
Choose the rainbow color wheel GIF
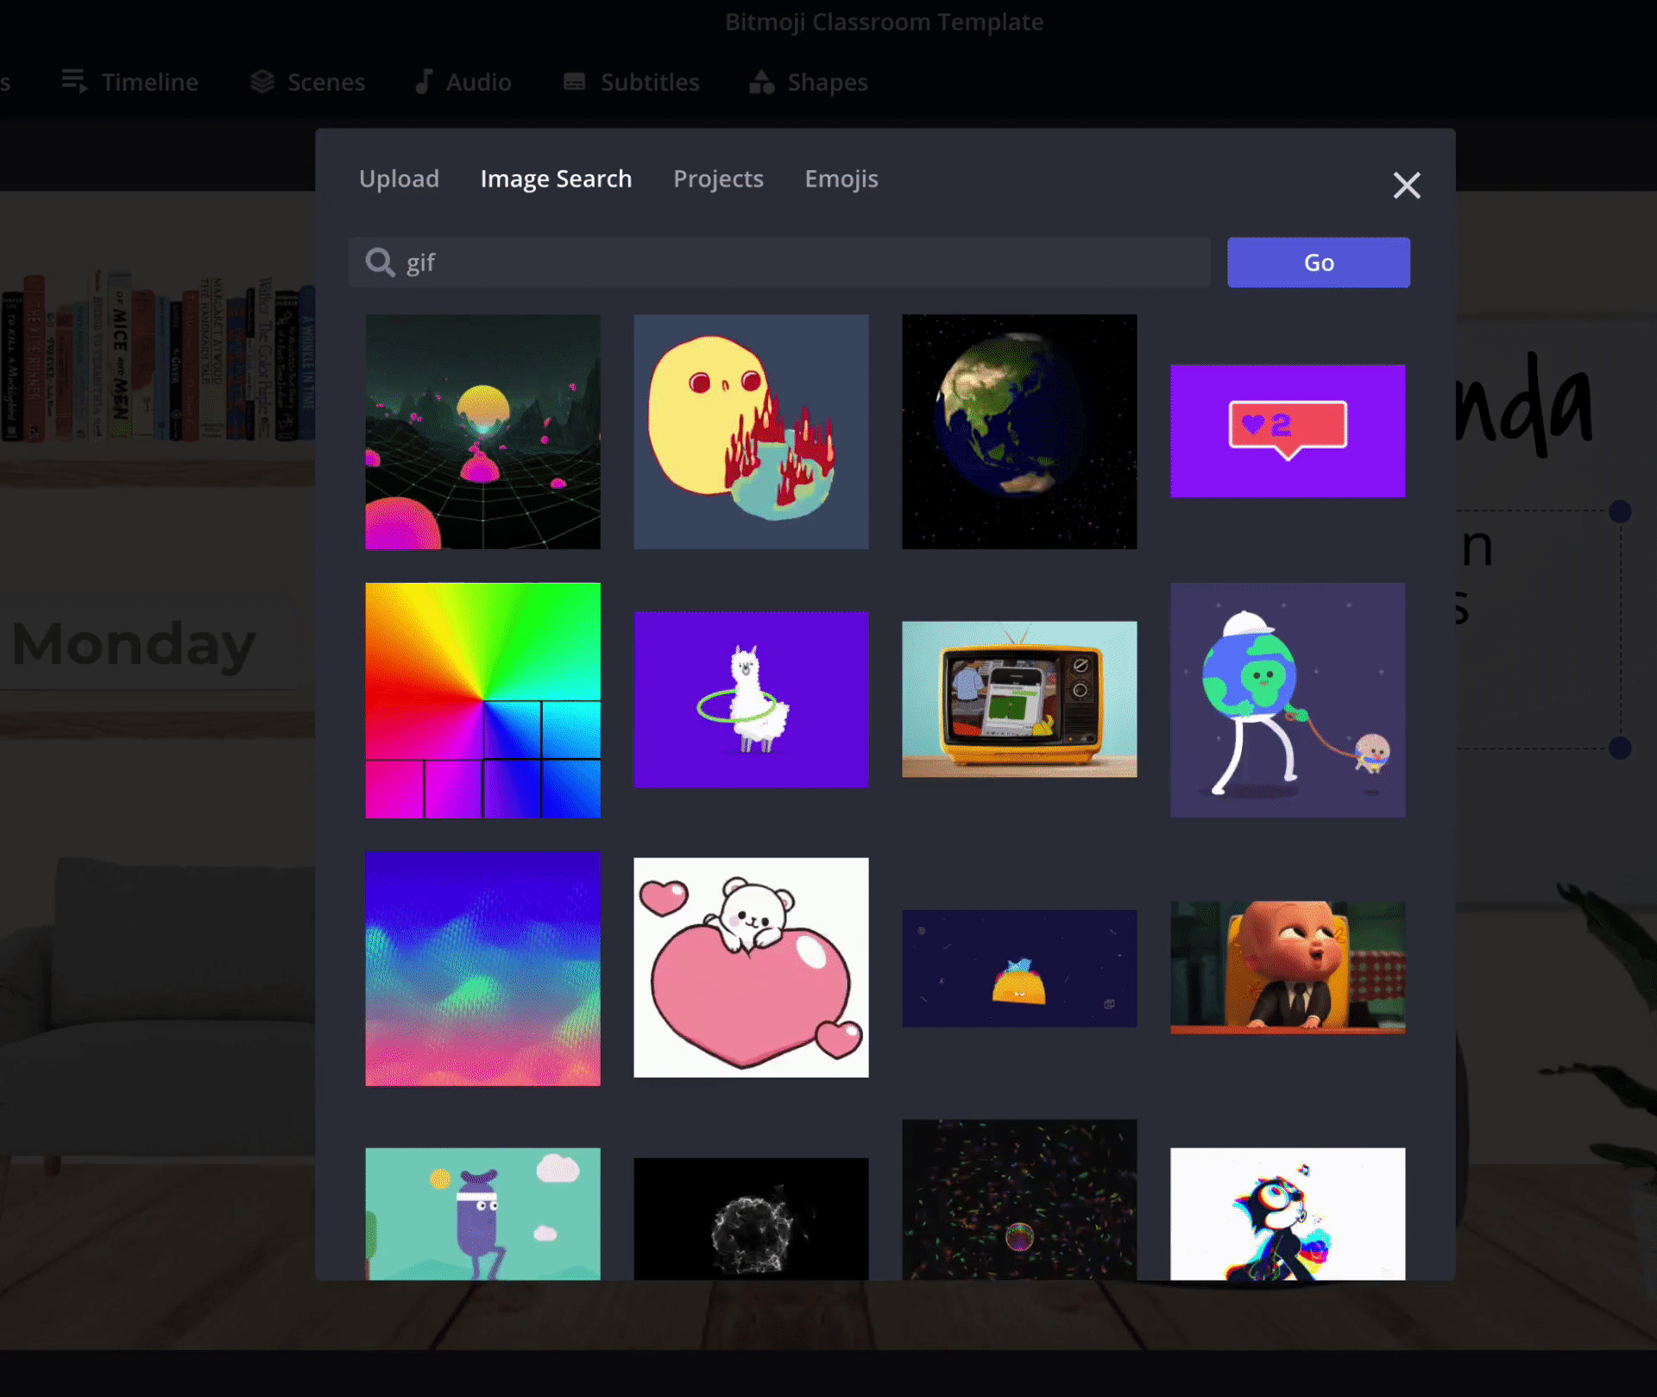(x=482, y=700)
